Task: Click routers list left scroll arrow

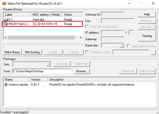Action: point(5,37)
